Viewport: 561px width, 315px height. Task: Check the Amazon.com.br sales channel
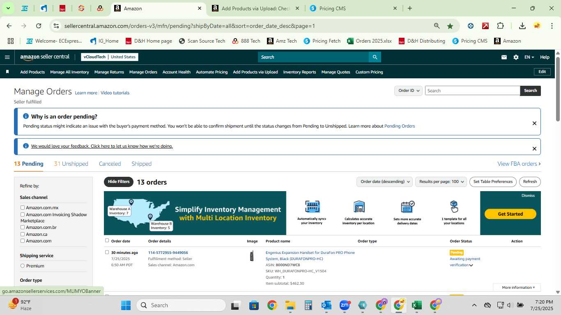tap(23, 227)
